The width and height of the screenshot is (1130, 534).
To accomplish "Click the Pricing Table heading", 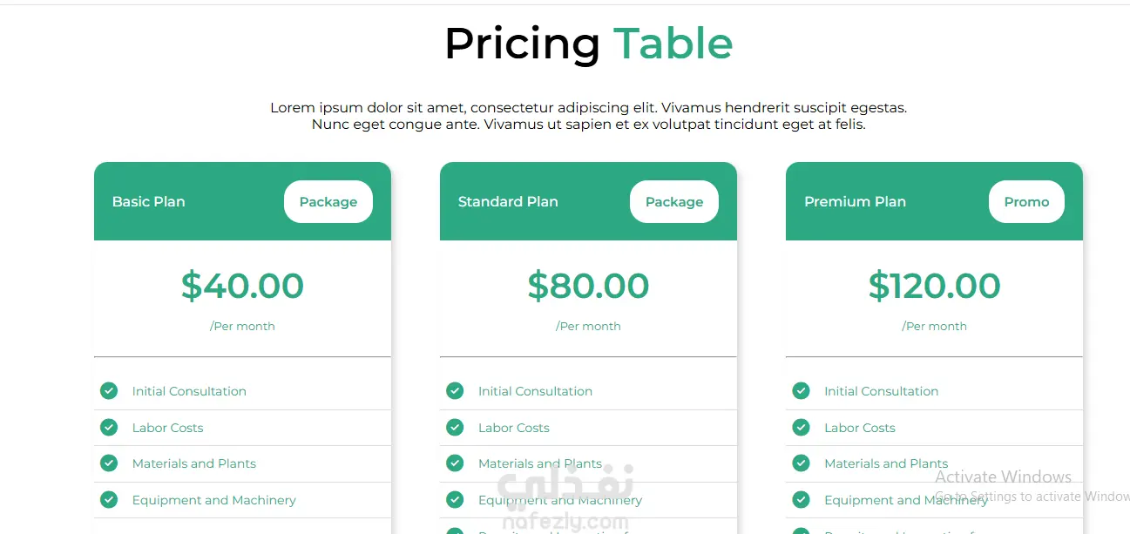I will point(588,44).
